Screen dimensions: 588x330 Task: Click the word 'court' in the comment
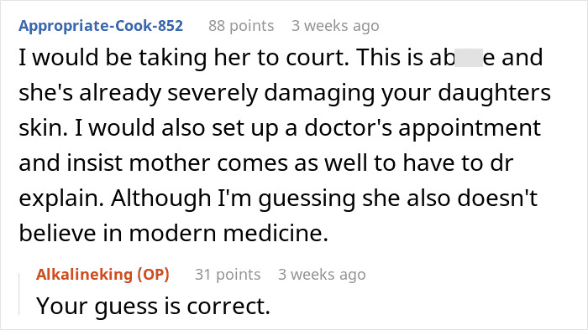pos(315,58)
